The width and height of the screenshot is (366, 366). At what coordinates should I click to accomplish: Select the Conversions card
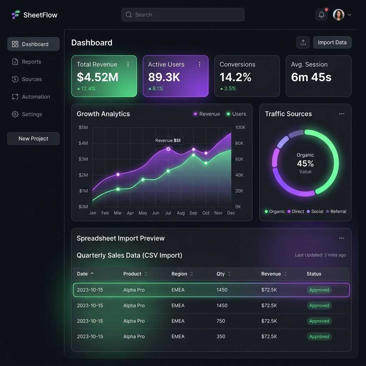247,76
